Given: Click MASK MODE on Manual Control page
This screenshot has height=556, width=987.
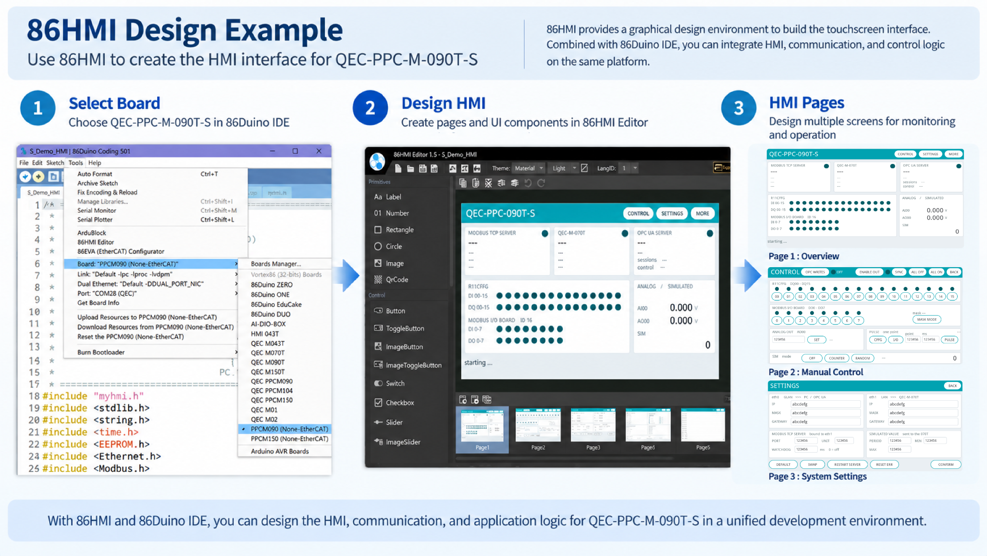Looking at the screenshot, I should pyautogui.click(x=926, y=319).
